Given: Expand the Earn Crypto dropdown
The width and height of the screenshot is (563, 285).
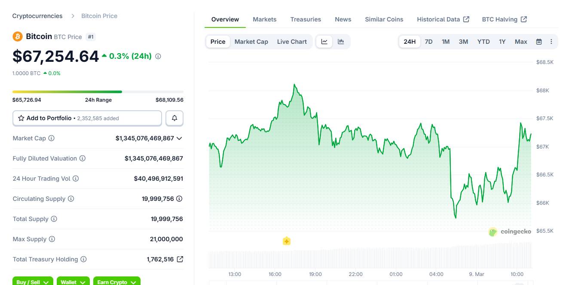Looking at the screenshot, I should [116, 282].
